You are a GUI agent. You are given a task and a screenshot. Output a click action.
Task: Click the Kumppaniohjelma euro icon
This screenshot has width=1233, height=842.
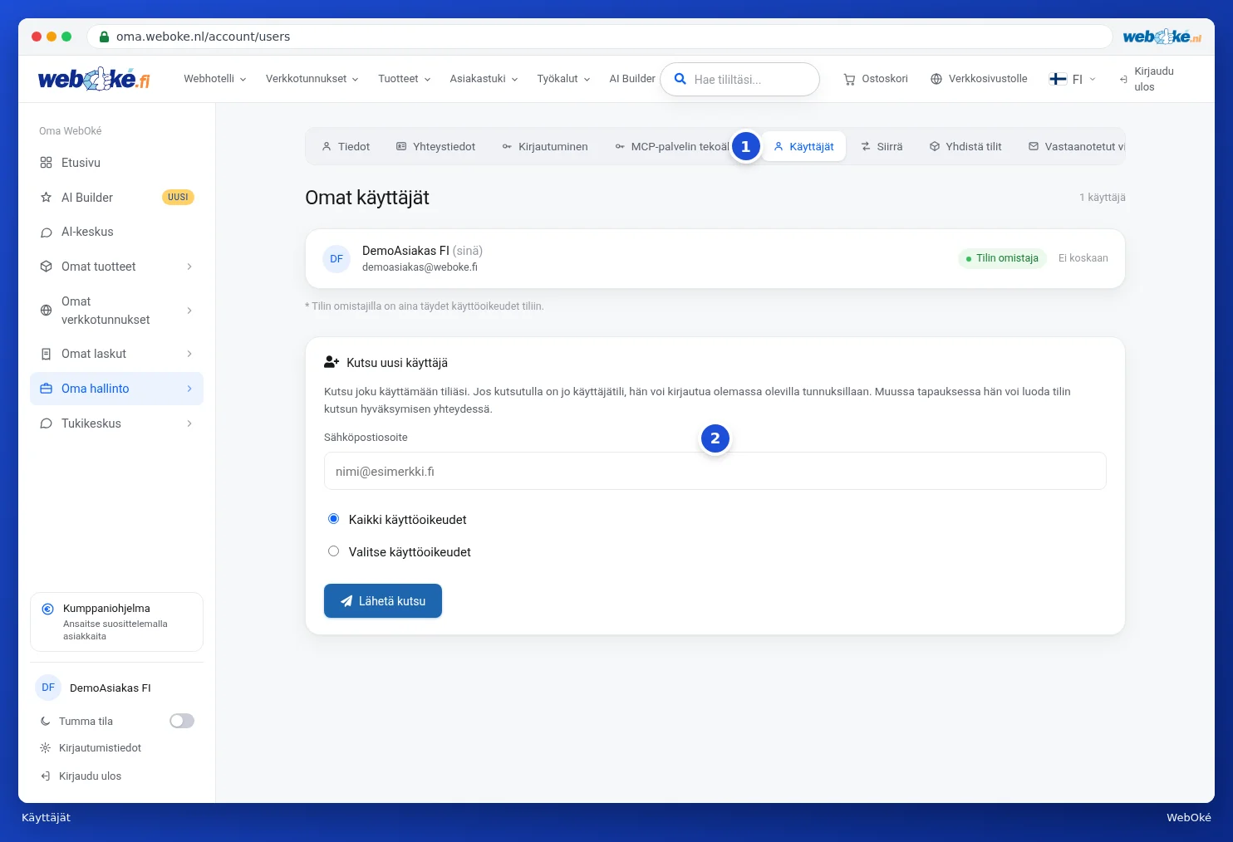[x=48, y=609]
